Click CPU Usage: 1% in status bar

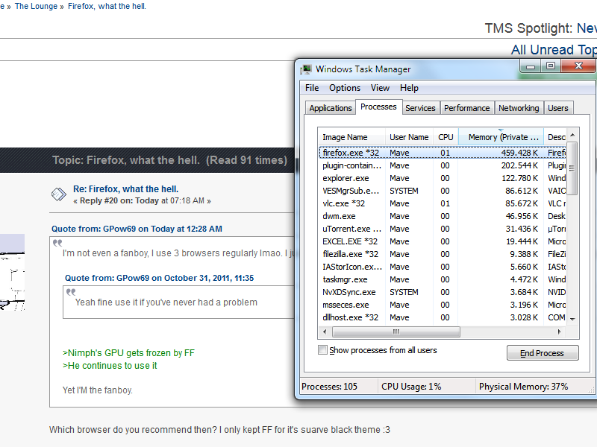(411, 387)
